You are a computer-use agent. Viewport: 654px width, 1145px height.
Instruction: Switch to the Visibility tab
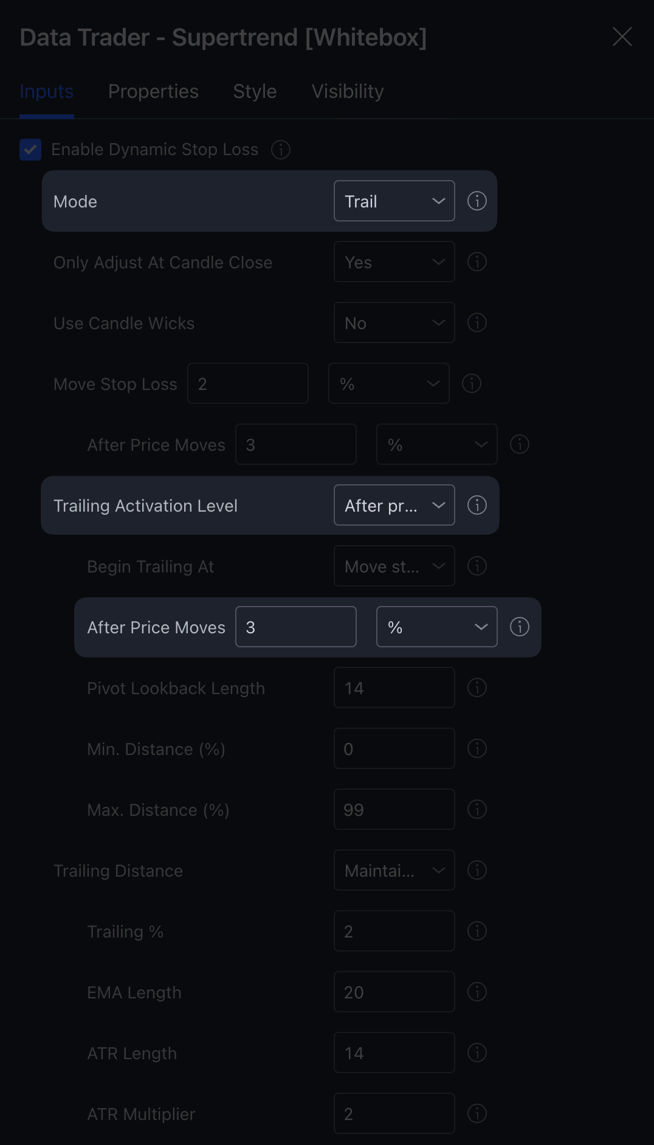coord(347,91)
